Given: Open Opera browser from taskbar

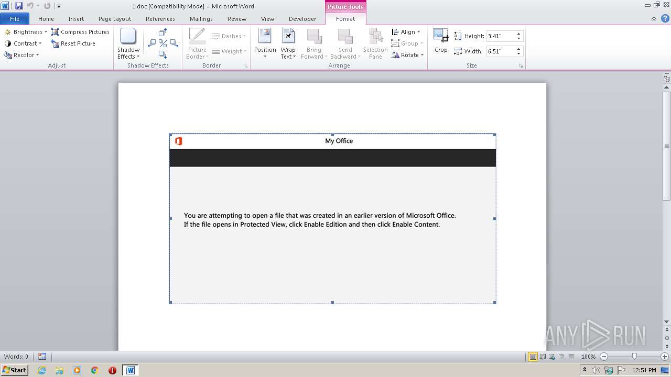Looking at the screenshot, I should (112, 370).
